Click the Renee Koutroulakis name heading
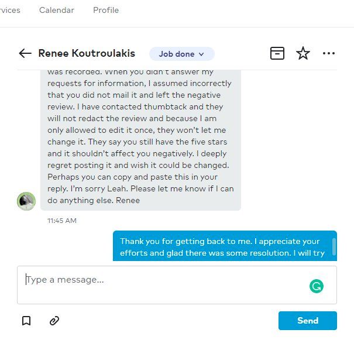354x364 pixels. (87, 53)
